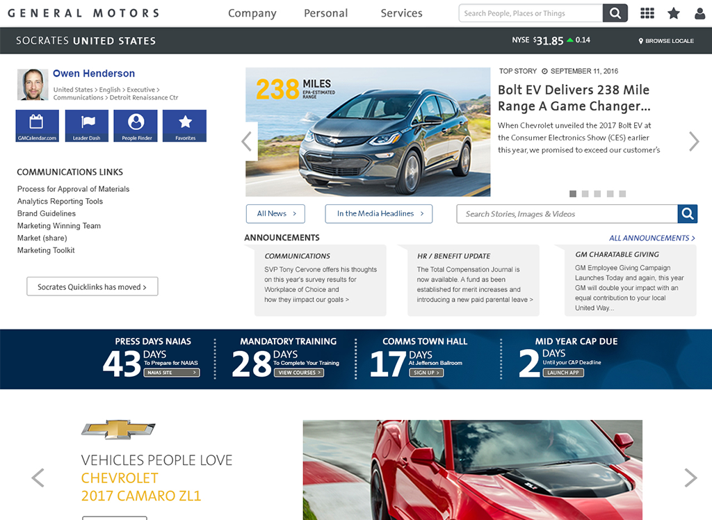Open the Leader Dash tile
Screen dimensions: 712x520
87,126
